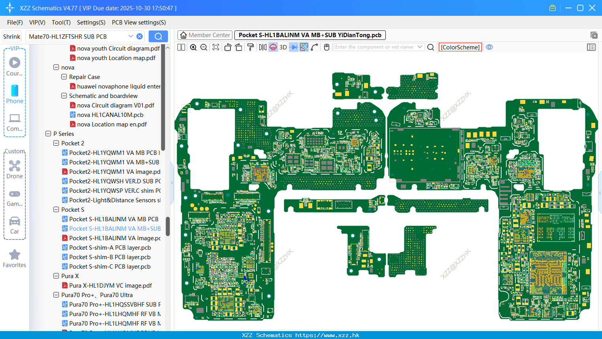The width and height of the screenshot is (602, 339).
Task: Open the component name dropdown arrow
Action: (420, 47)
